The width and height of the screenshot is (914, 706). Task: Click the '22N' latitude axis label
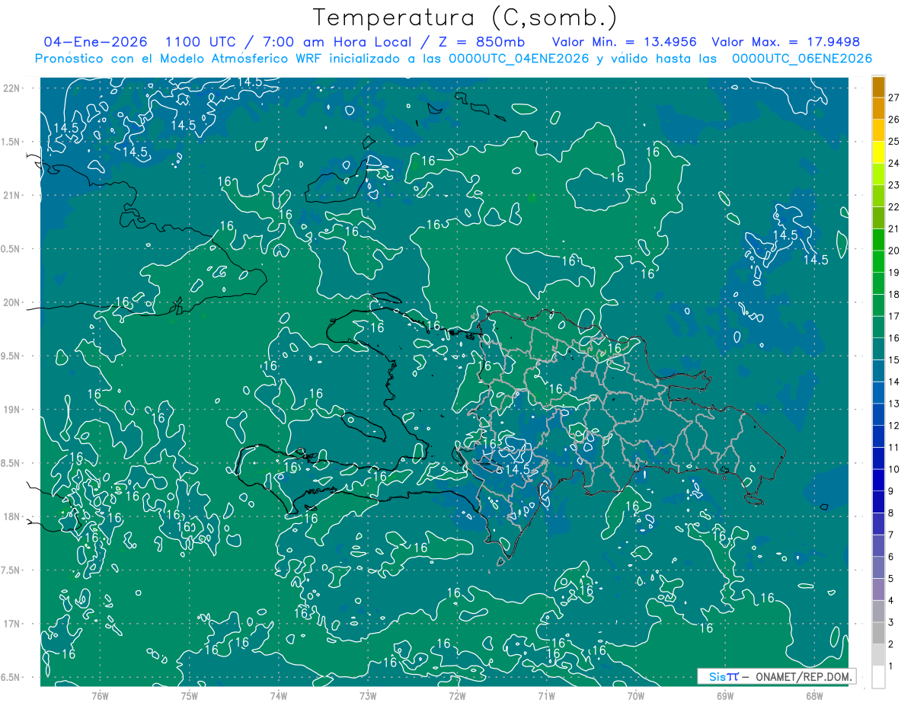13,88
